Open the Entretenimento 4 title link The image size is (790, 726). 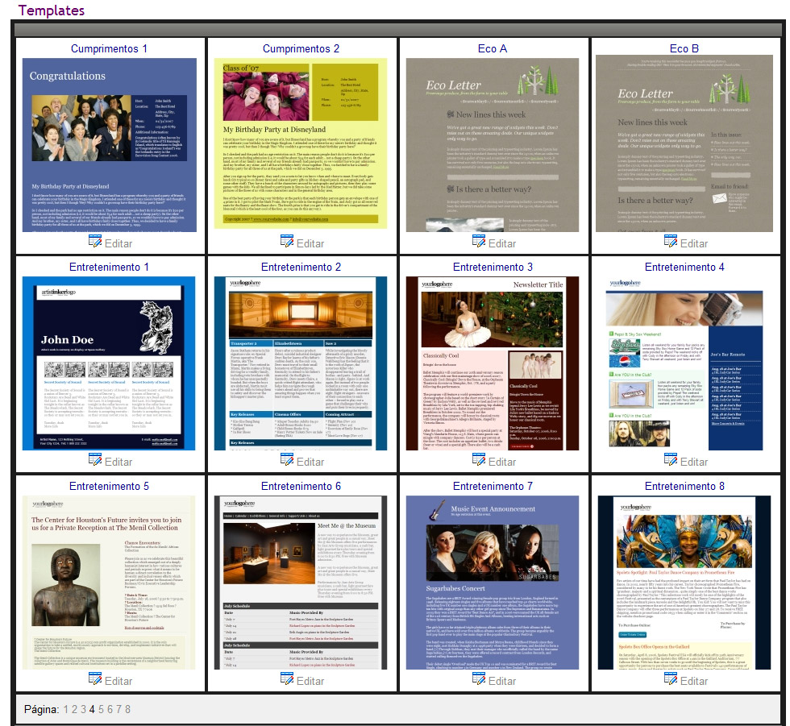(684, 267)
